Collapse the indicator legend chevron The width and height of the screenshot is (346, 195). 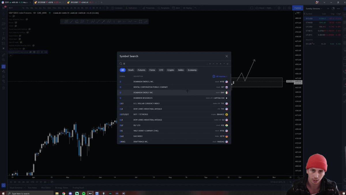10,55
